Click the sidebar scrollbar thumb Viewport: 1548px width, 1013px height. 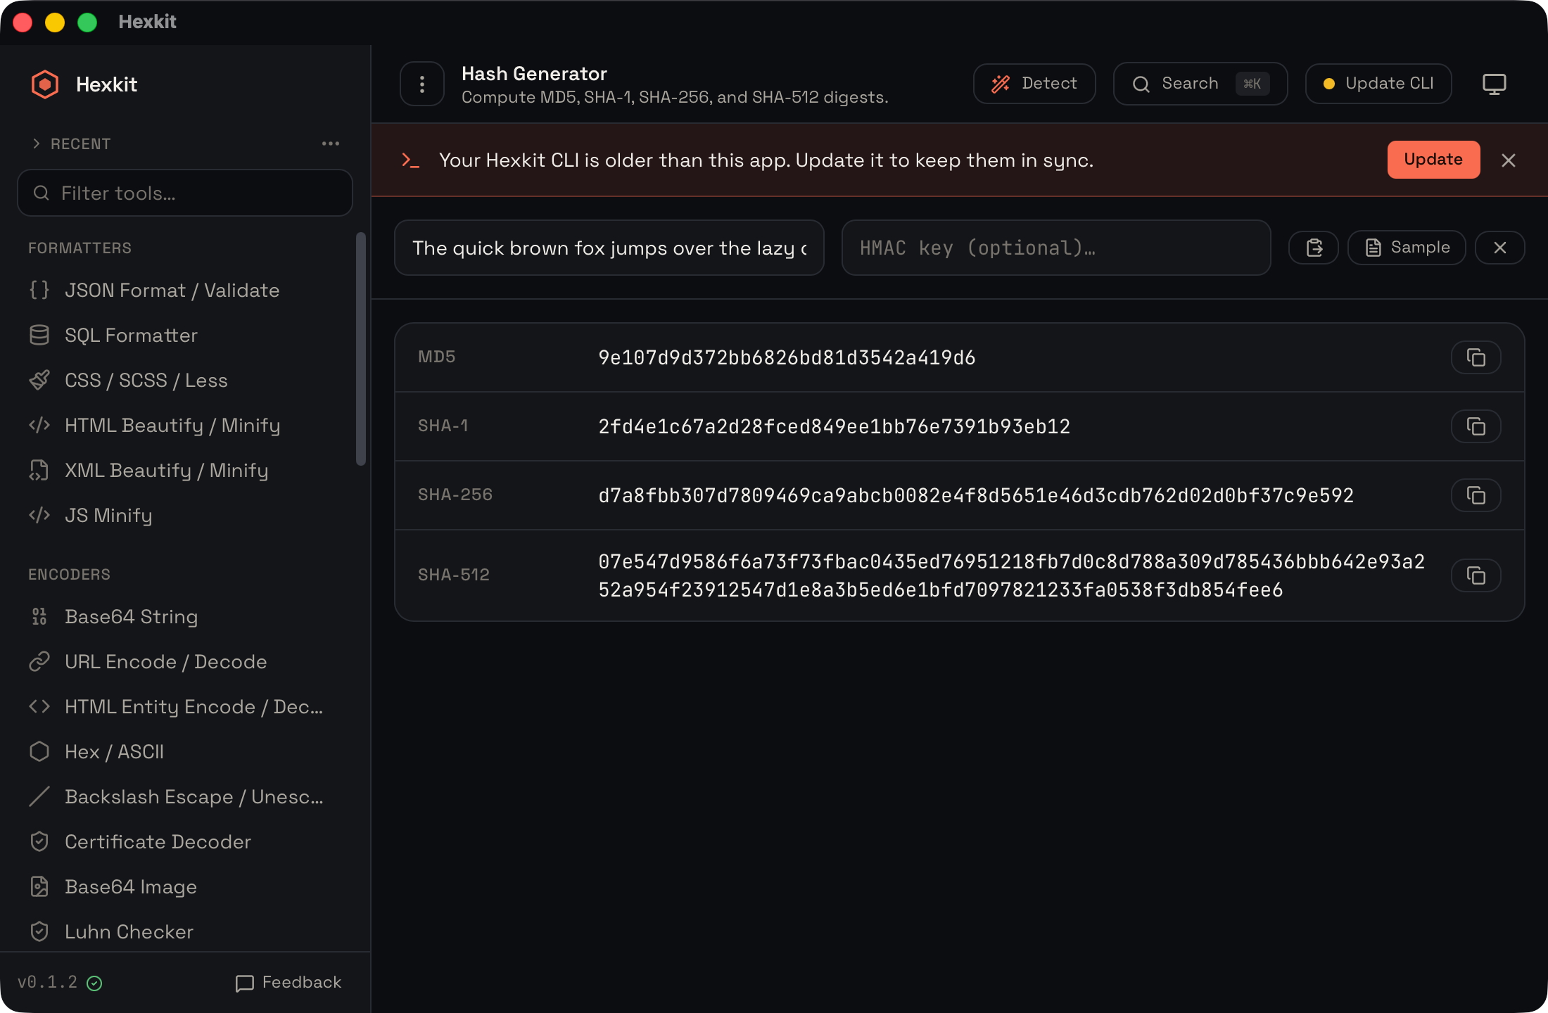(361, 349)
